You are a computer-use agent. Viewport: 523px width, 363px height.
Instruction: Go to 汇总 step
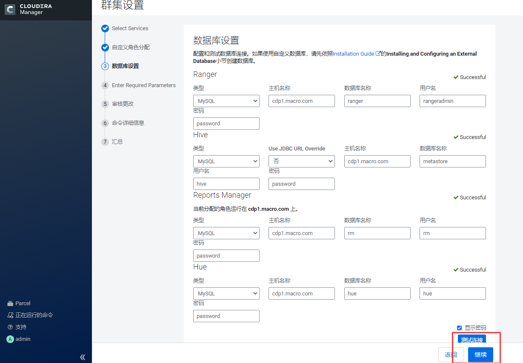(x=117, y=142)
